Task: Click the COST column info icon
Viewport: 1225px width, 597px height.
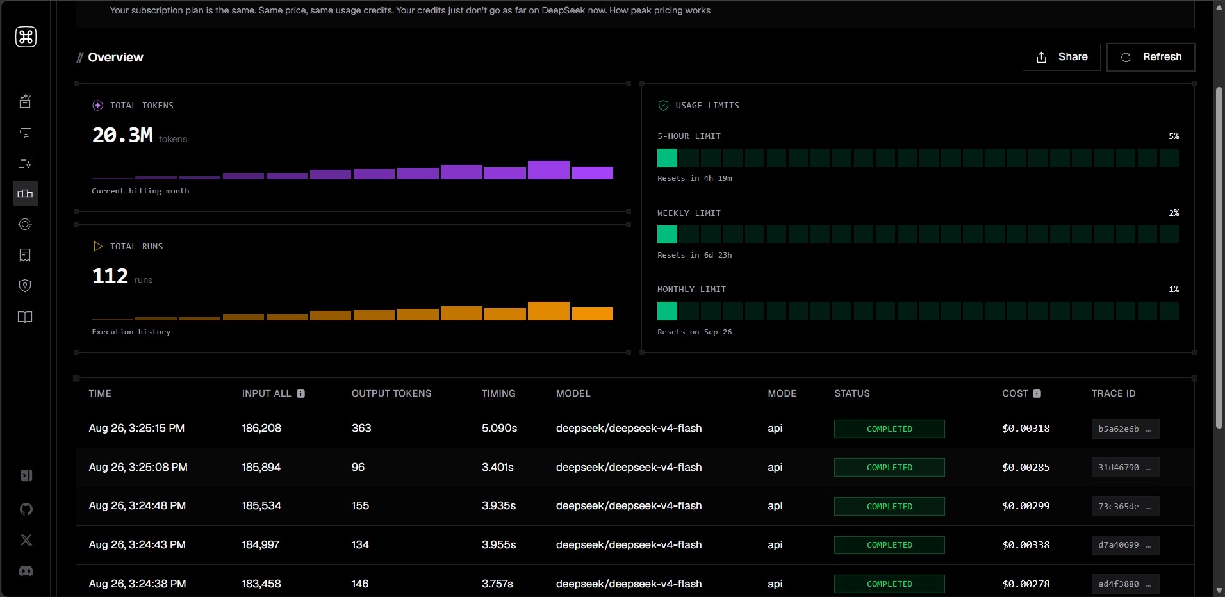Action: 1037,394
